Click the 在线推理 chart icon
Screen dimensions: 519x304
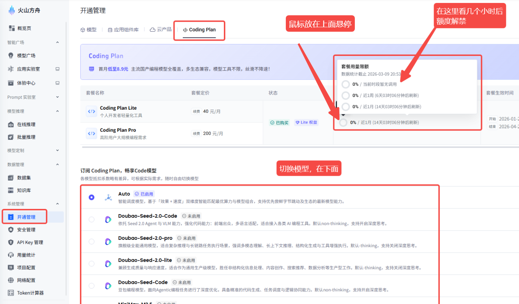pos(11,125)
